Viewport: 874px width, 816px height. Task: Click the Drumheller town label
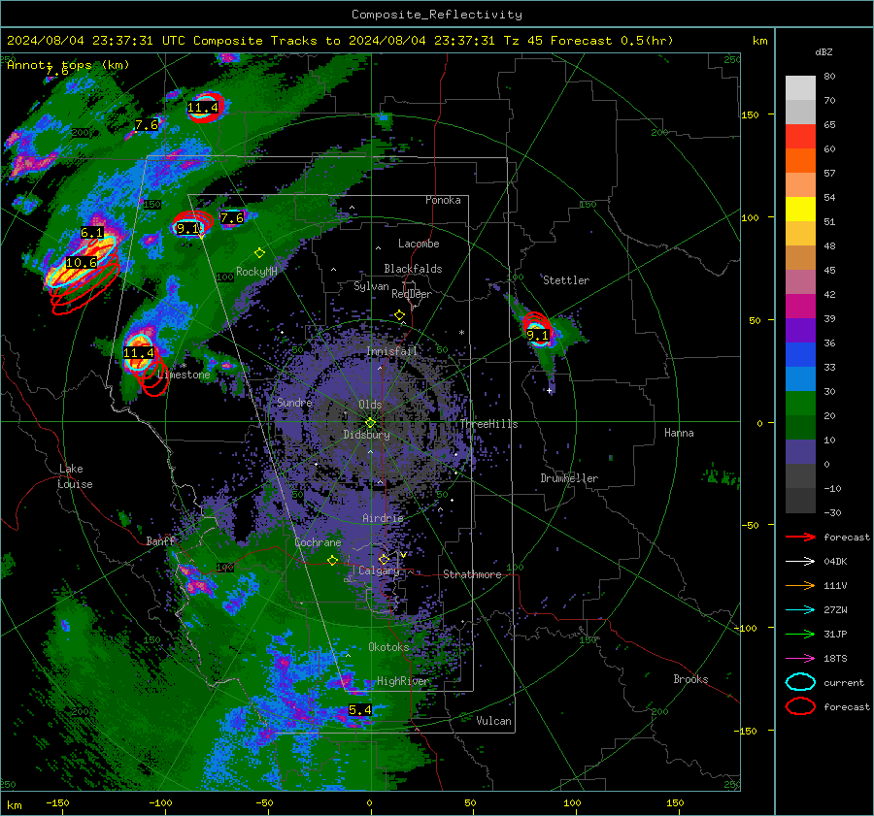point(569,478)
